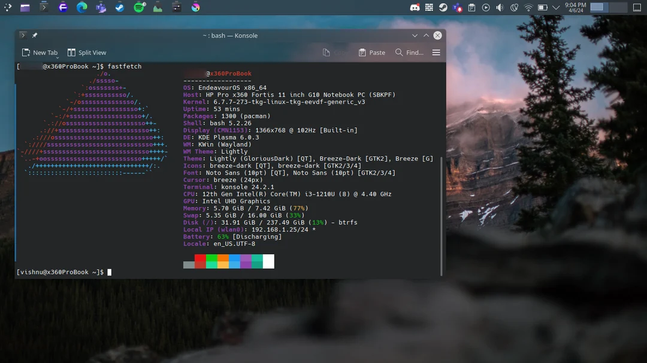Open Discord from the system tray
This screenshot has height=363, width=647.
pyautogui.click(x=416, y=7)
